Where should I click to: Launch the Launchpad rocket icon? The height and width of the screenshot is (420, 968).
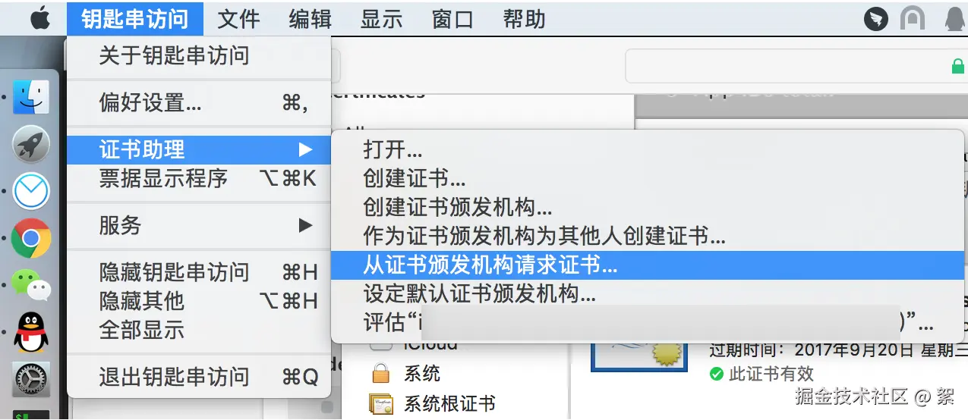pos(31,145)
